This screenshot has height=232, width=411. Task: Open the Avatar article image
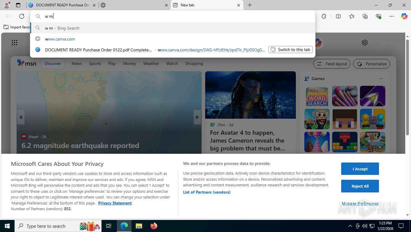pos(251,95)
